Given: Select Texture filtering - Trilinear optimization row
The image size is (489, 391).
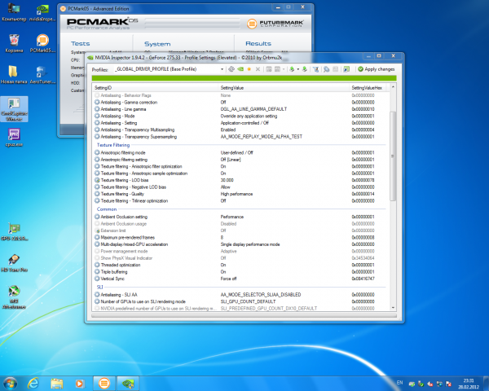Looking at the screenshot, I should [240, 201].
